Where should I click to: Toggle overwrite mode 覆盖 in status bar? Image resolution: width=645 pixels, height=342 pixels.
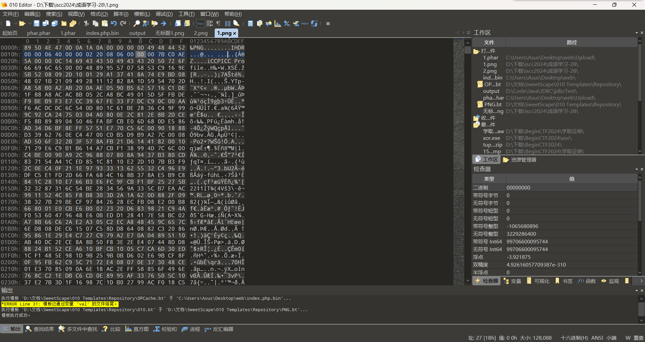(638, 338)
